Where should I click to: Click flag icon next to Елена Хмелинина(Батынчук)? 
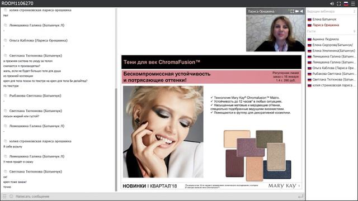[309, 51]
